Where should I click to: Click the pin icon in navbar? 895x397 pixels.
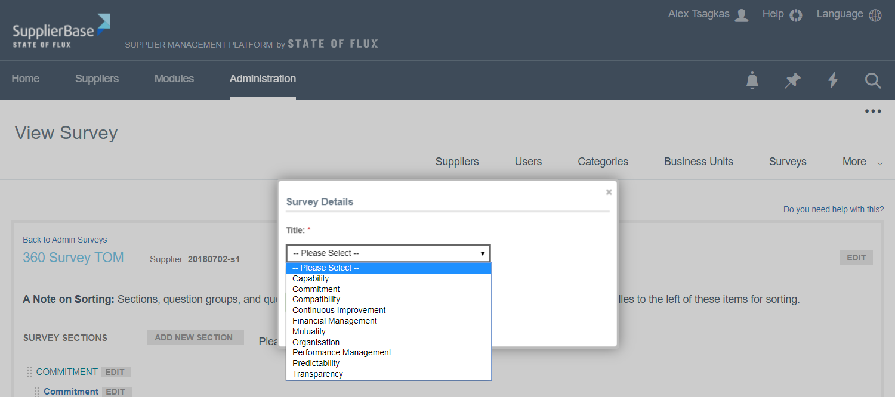click(792, 80)
